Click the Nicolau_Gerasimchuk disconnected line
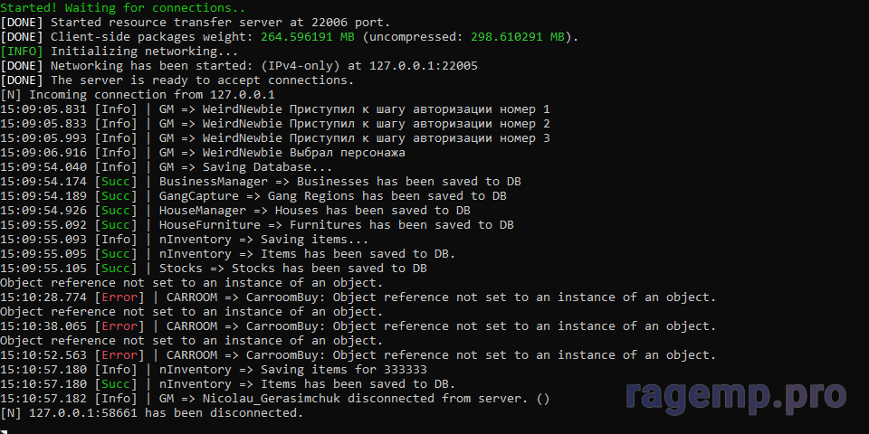The height and width of the screenshot is (434, 869). pos(353,398)
